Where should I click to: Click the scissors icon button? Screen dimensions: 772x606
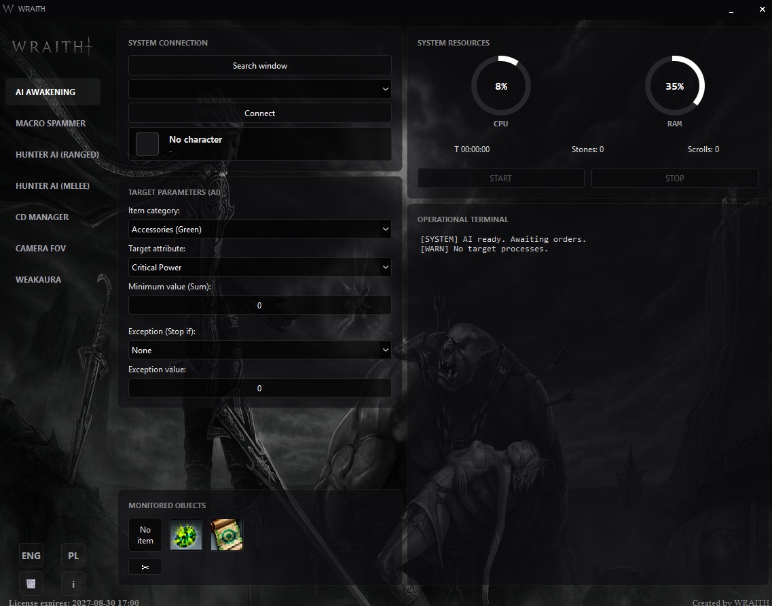145,567
